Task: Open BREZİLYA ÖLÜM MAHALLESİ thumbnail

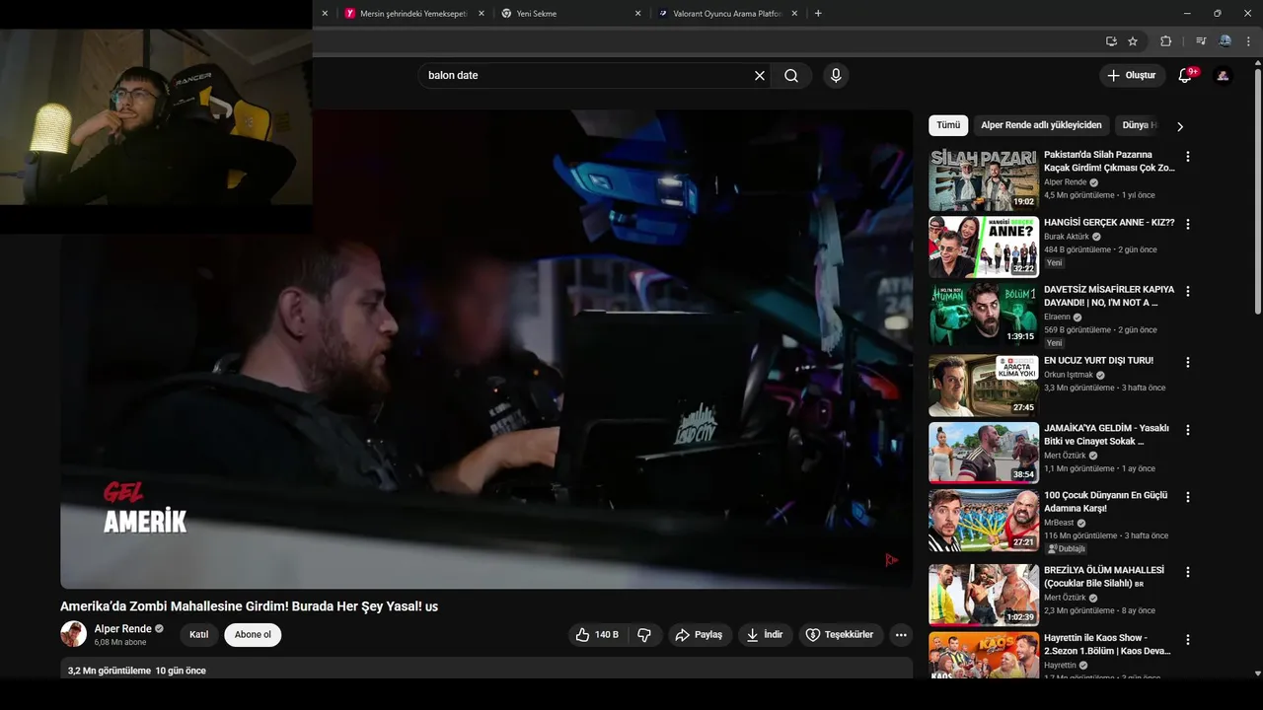Action: 984,595
